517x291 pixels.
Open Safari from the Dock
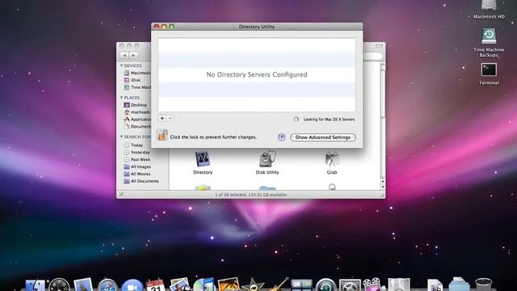tap(107, 285)
